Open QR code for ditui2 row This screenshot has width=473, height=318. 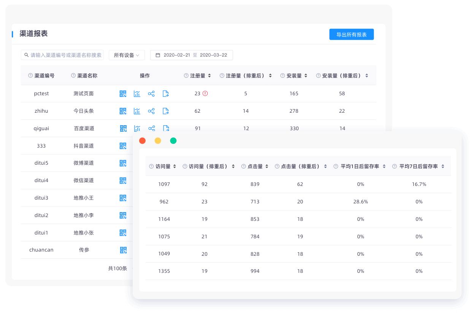123,216
